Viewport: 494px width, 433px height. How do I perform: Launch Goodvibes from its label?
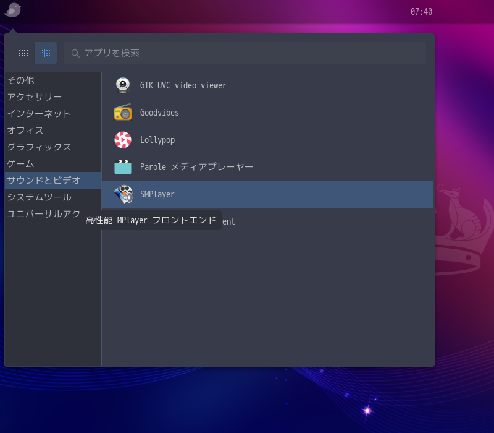(x=159, y=113)
